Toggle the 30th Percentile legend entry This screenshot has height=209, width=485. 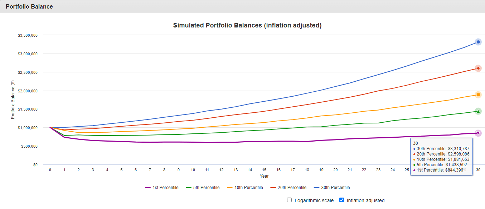(x=332, y=188)
